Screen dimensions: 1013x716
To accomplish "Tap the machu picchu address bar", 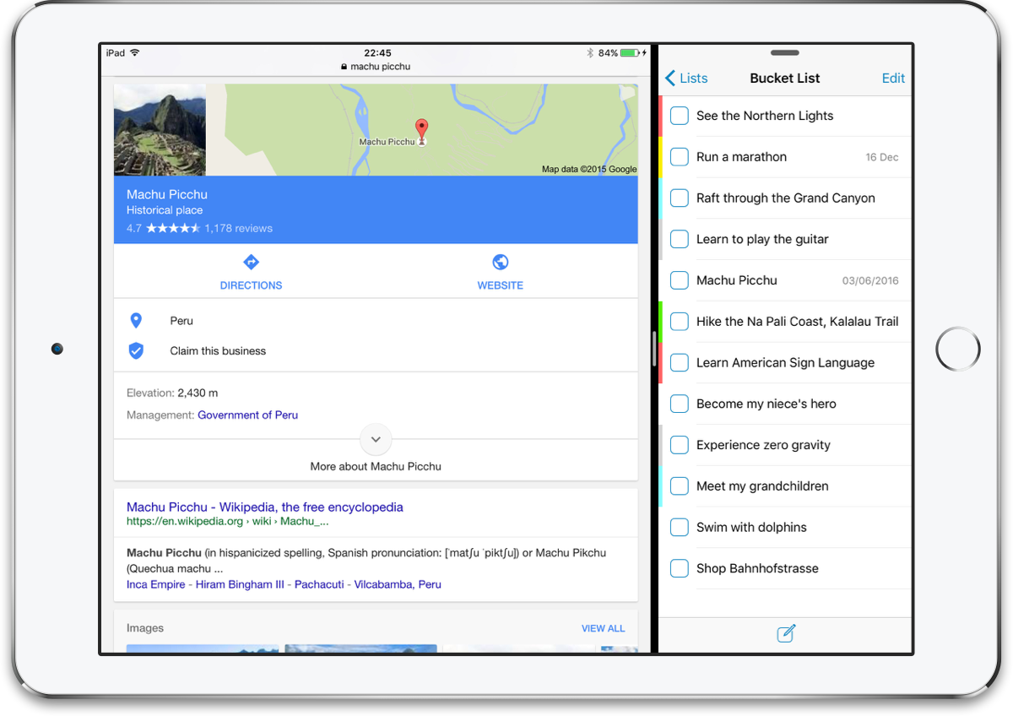I will (x=376, y=67).
